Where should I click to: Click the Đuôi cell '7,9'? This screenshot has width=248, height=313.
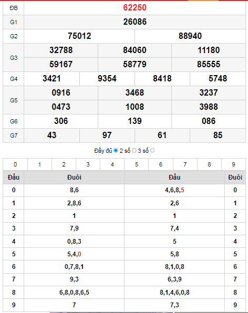[74, 228]
